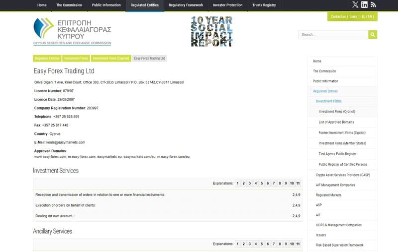Open the X (Twitter) social icon

click(x=355, y=4)
